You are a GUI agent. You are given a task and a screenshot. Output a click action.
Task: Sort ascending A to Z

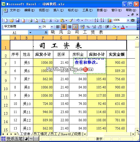click(x=96, y=20)
